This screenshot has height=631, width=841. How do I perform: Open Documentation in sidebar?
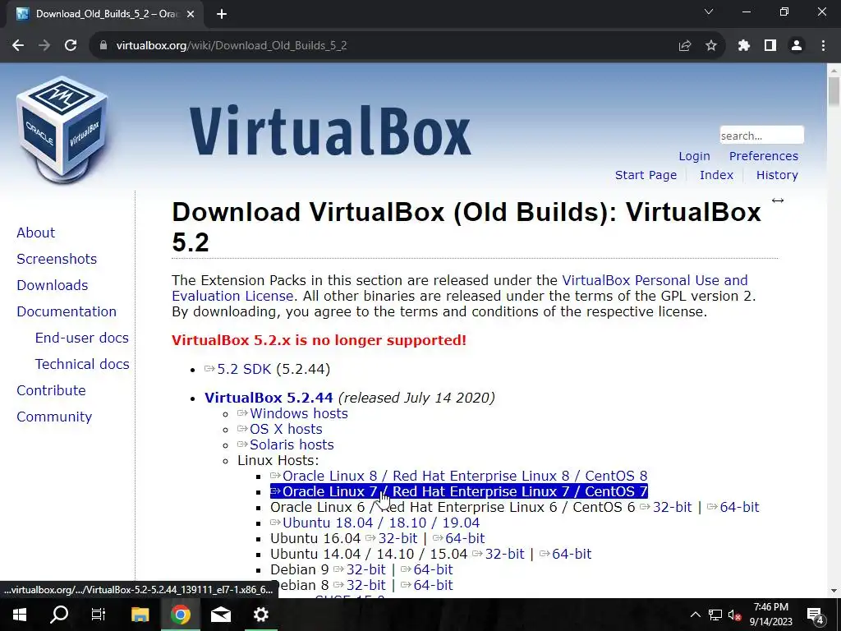[67, 311]
